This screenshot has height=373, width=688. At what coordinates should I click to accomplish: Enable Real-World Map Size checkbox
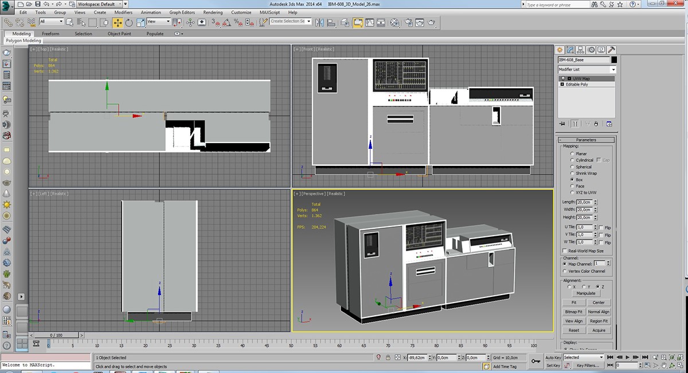(x=565, y=251)
